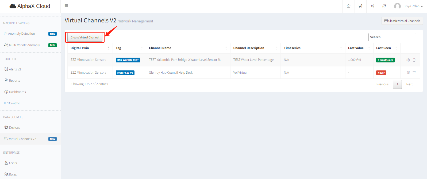This screenshot has width=427, height=179.
Task: Click into the Search input field
Action: (x=392, y=37)
